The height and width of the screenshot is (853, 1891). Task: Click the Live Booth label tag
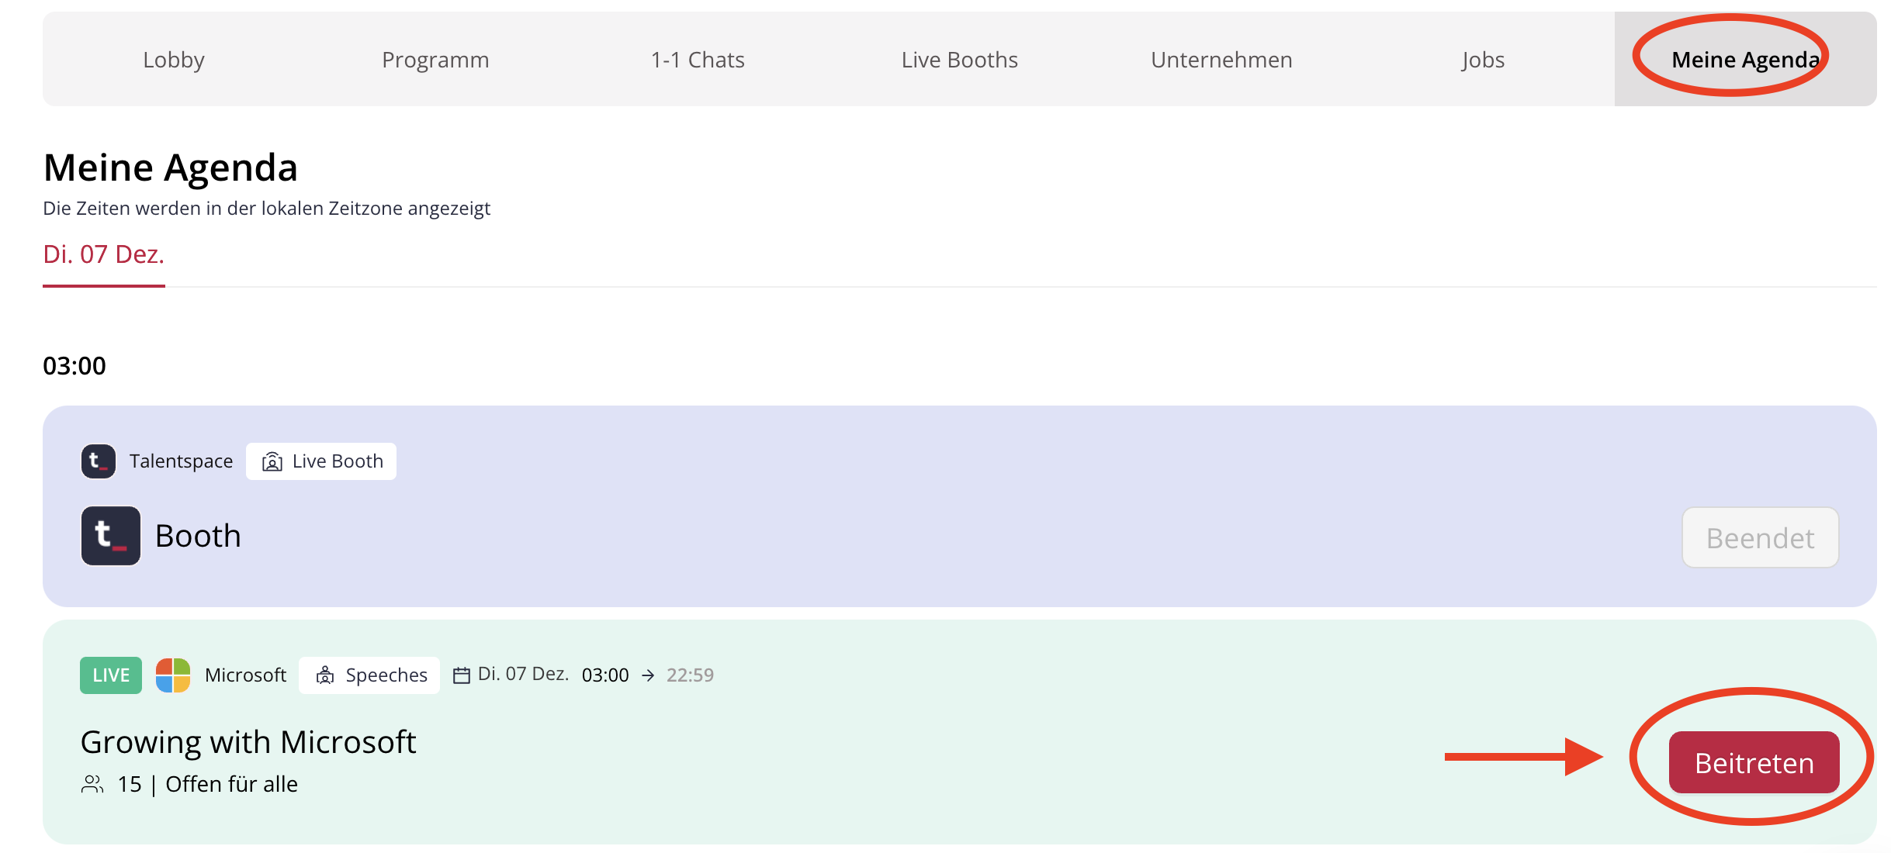pos(321,461)
